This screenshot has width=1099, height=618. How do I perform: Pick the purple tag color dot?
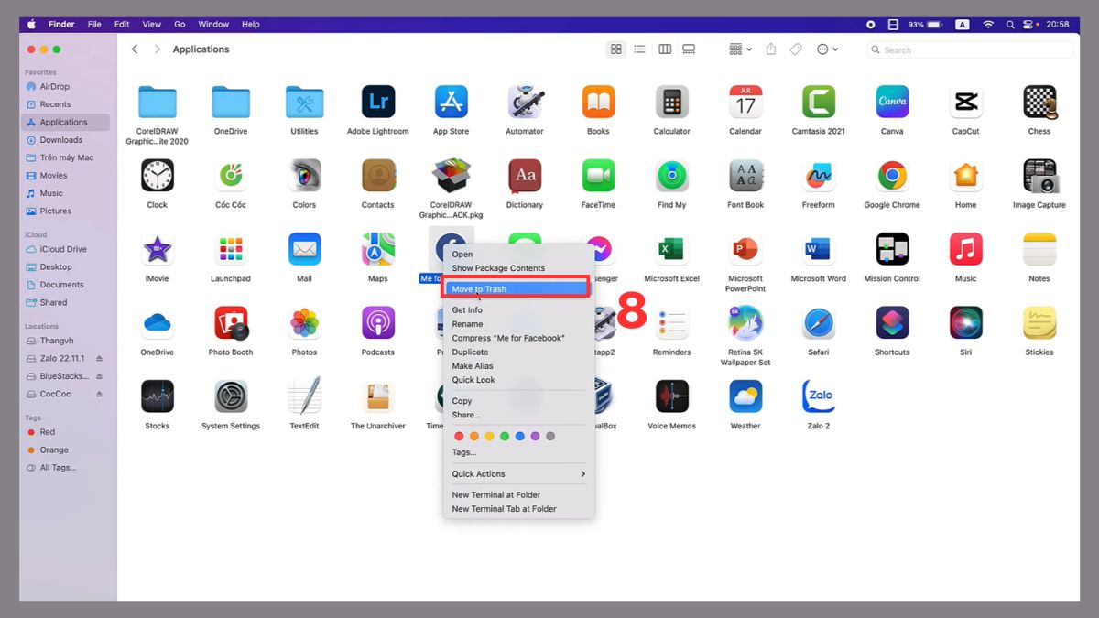click(x=535, y=437)
